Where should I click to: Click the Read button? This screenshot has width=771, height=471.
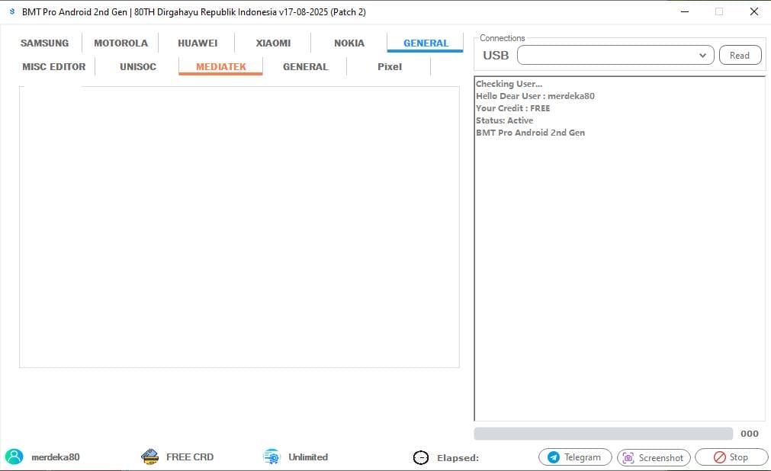(739, 55)
